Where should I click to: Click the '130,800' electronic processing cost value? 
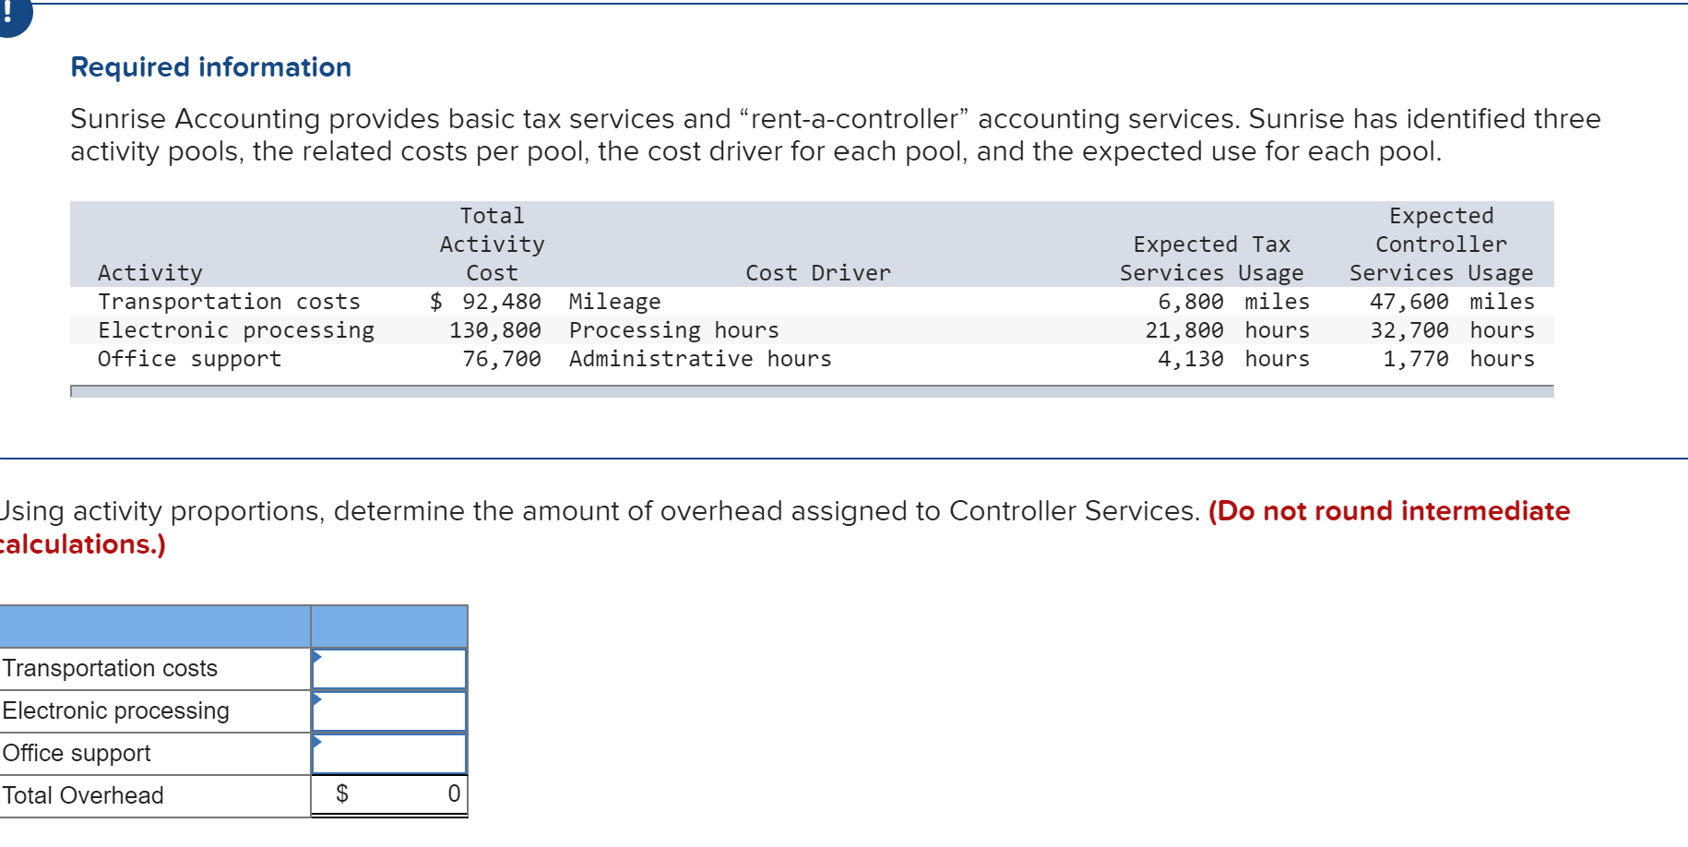coord(495,330)
